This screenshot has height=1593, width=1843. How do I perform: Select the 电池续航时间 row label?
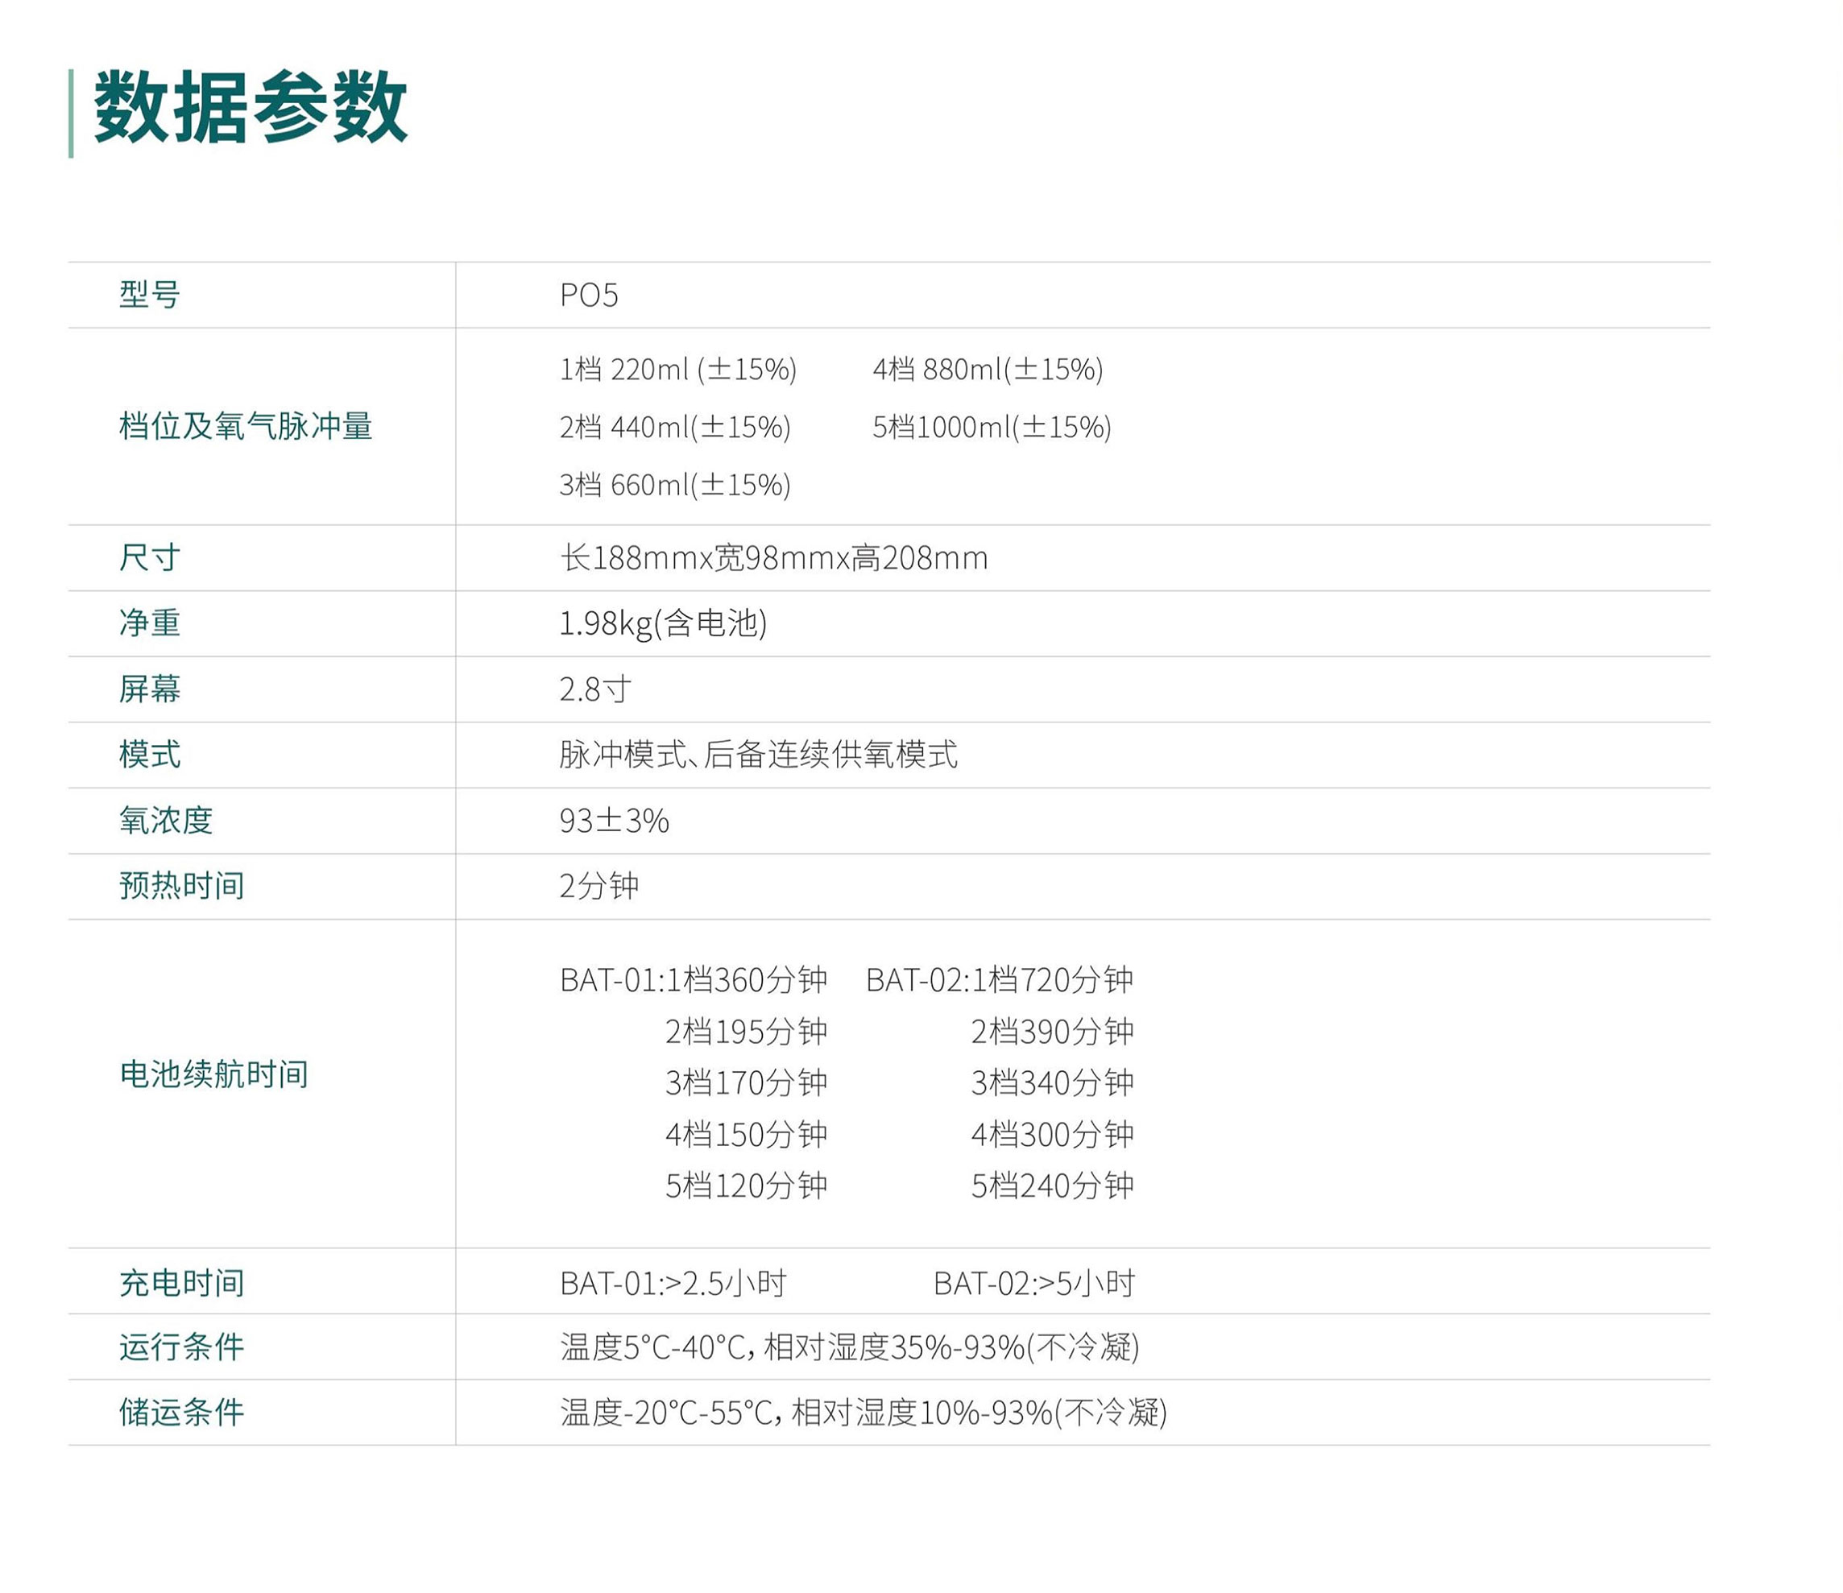point(213,1074)
